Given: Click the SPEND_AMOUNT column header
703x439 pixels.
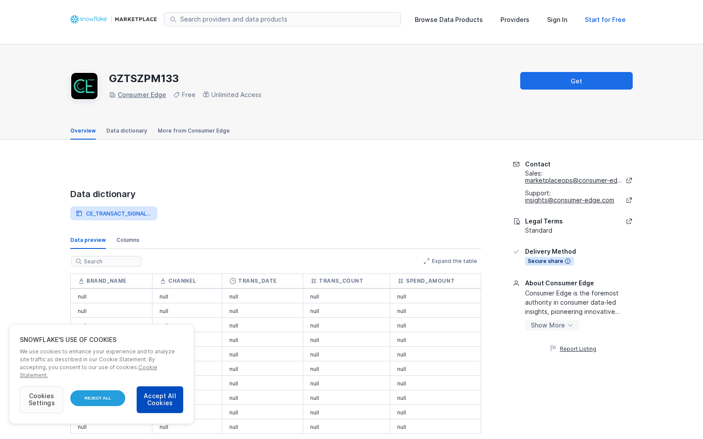Looking at the screenshot, I should pyautogui.click(x=435, y=281).
